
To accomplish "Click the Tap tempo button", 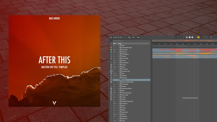I will tap(111, 37).
